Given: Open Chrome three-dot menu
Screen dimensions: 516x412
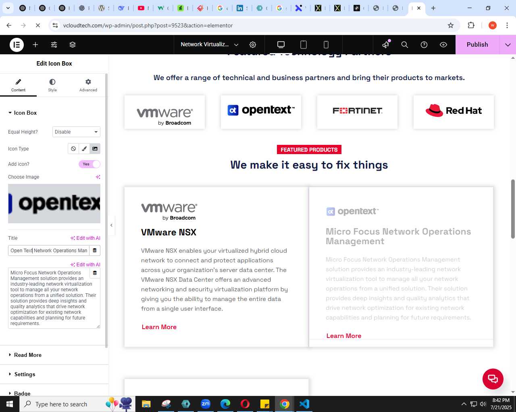Looking at the screenshot, I should pos(507,25).
